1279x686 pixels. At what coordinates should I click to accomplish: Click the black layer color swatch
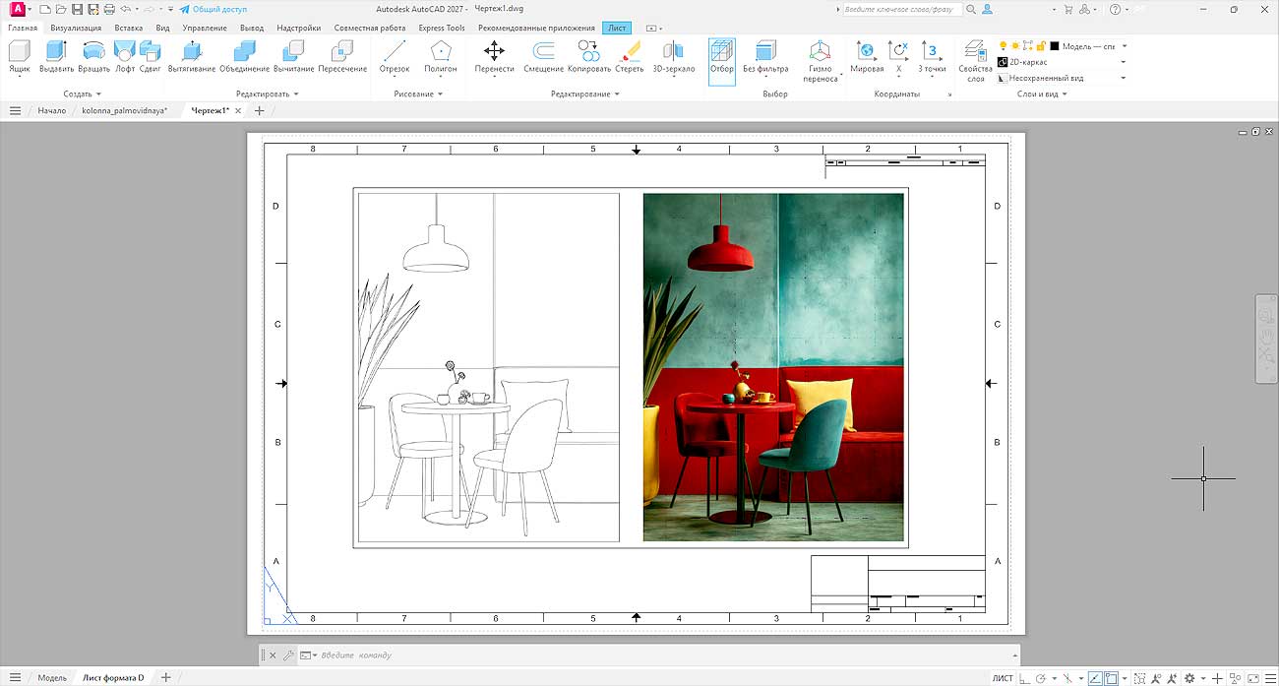pyautogui.click(x=1055, y=46)
